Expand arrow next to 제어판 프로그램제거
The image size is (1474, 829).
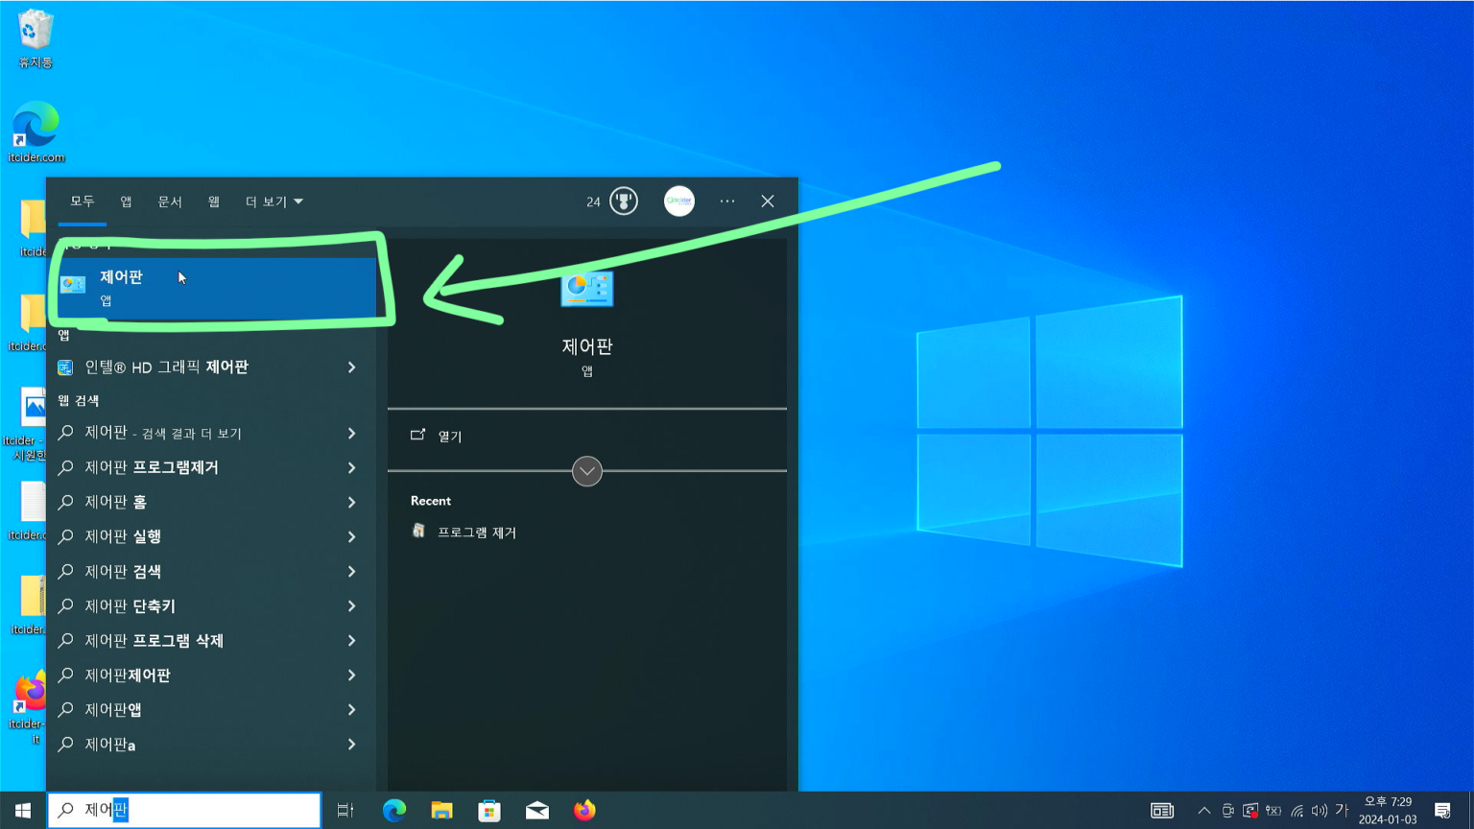(352, 468)
